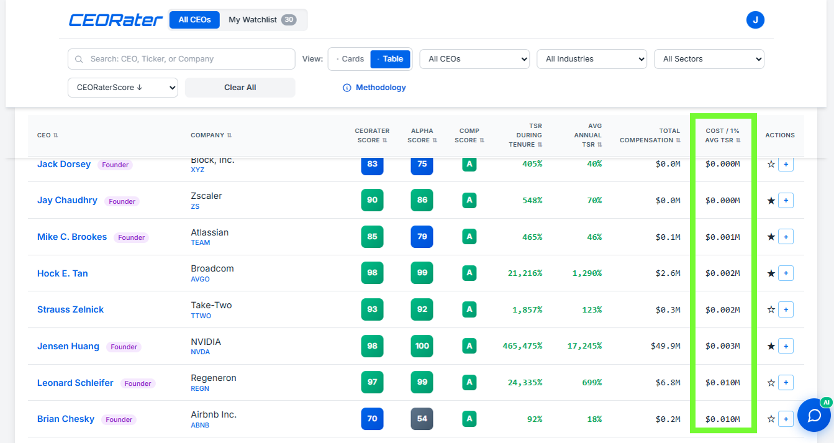834x443 pixels.
Task: Click Founder tag beside Jay Chaudhry
Action: (x=122, y=201)
